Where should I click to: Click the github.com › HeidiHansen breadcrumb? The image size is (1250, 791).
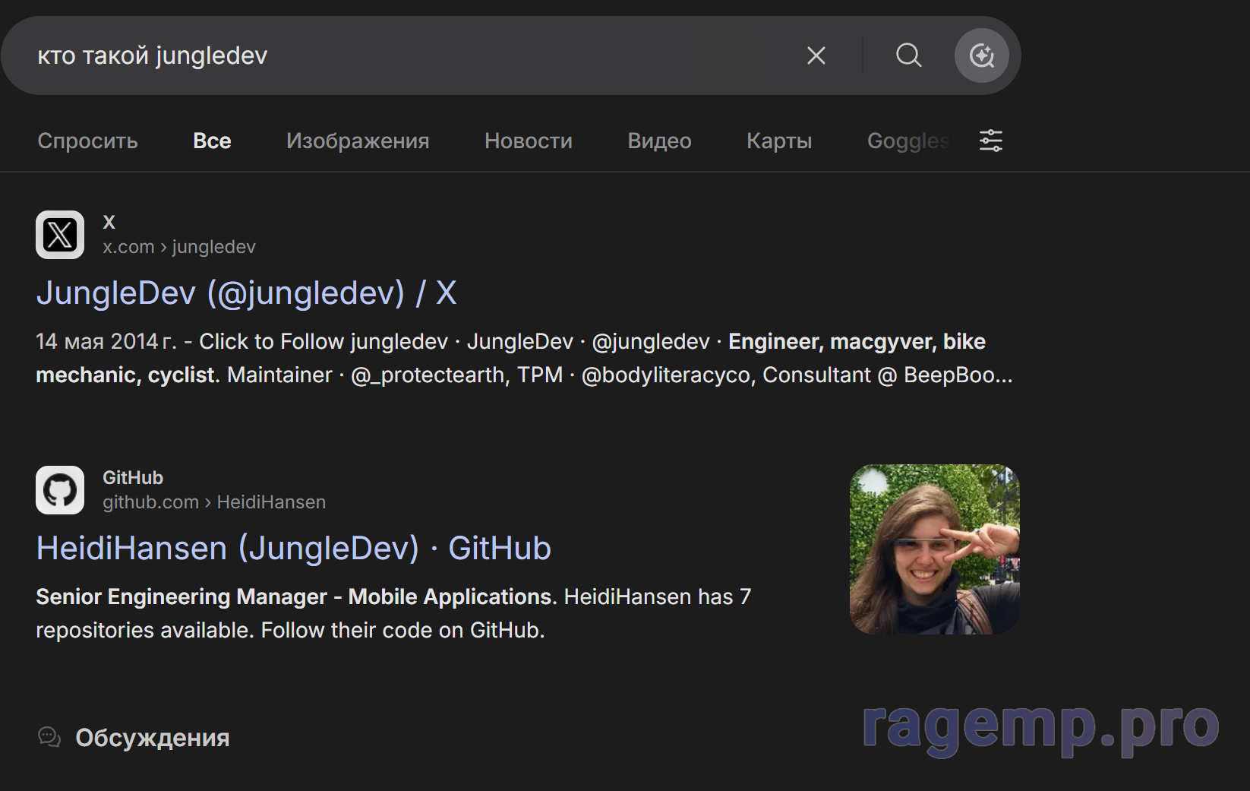(214, 502)
